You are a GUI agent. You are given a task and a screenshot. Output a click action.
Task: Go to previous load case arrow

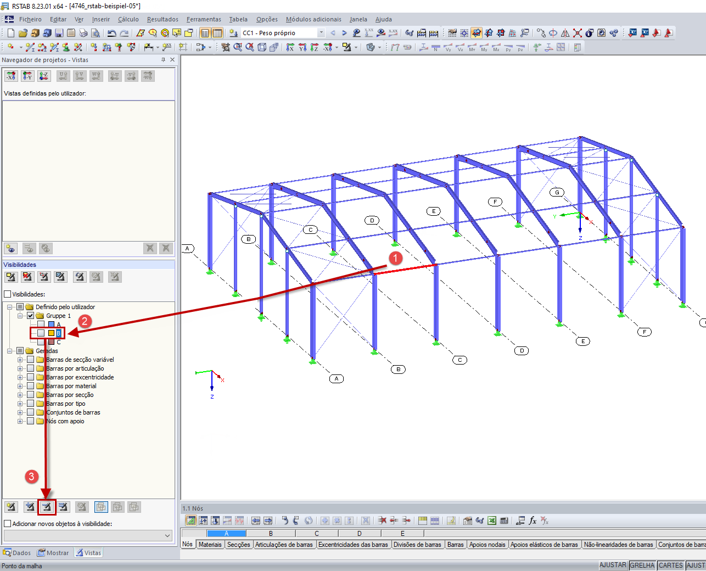[333, 33]
